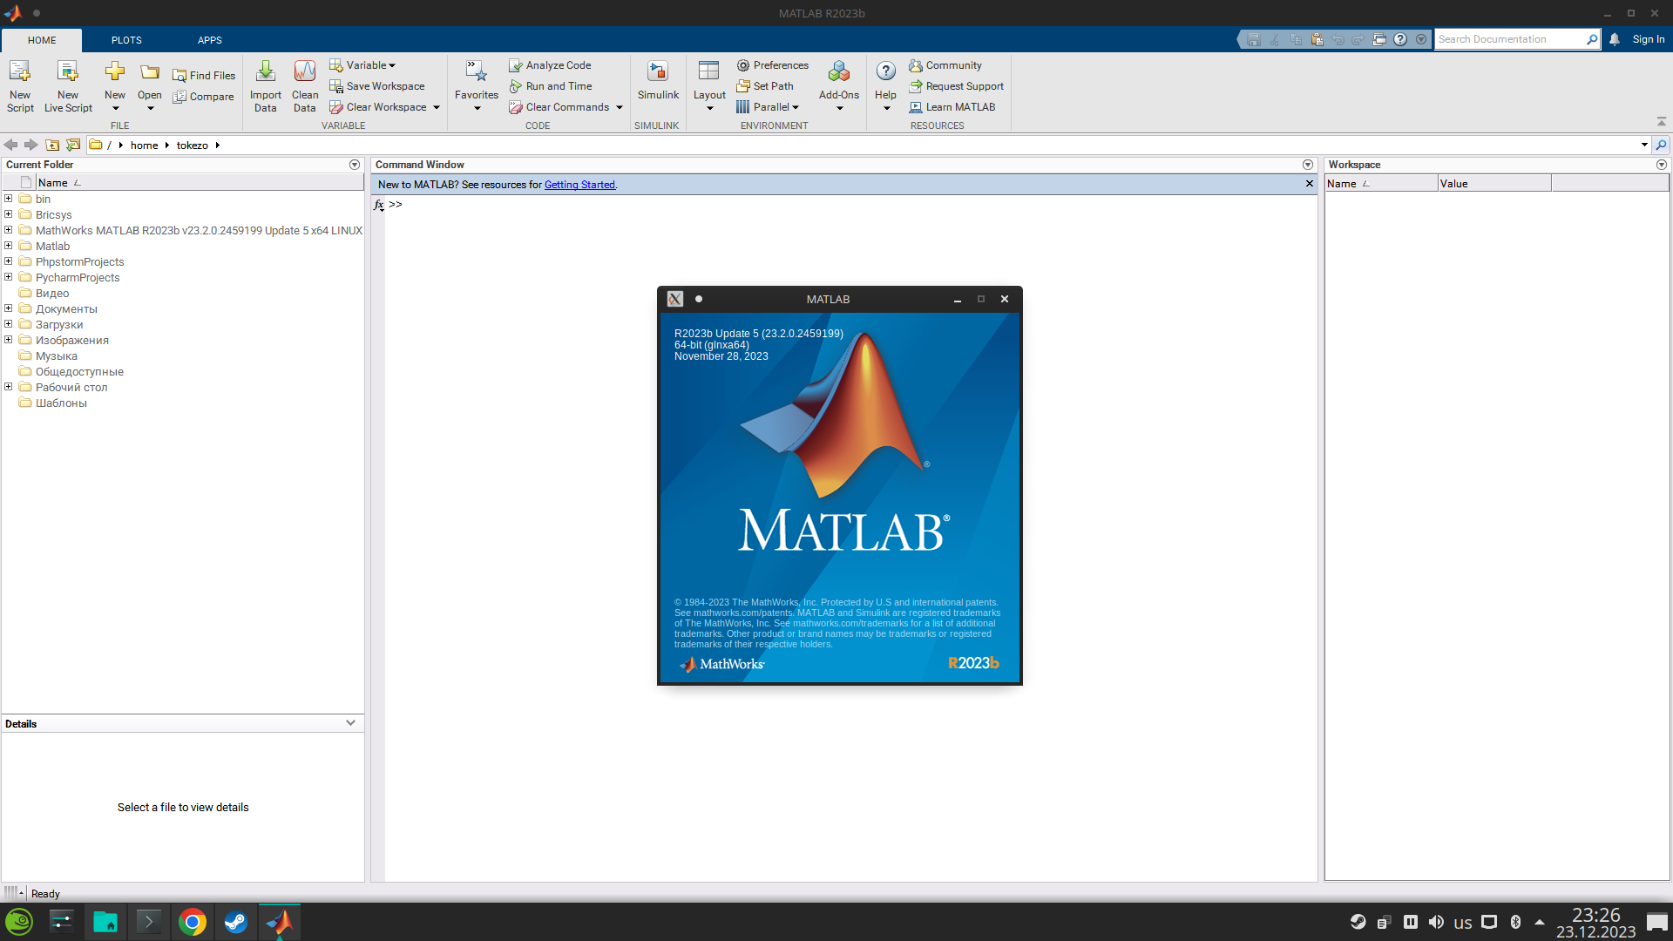Launch Simulink from the toolstrip
The width and height of the screenshot is (1673, 941).
[x=658, y=83]
